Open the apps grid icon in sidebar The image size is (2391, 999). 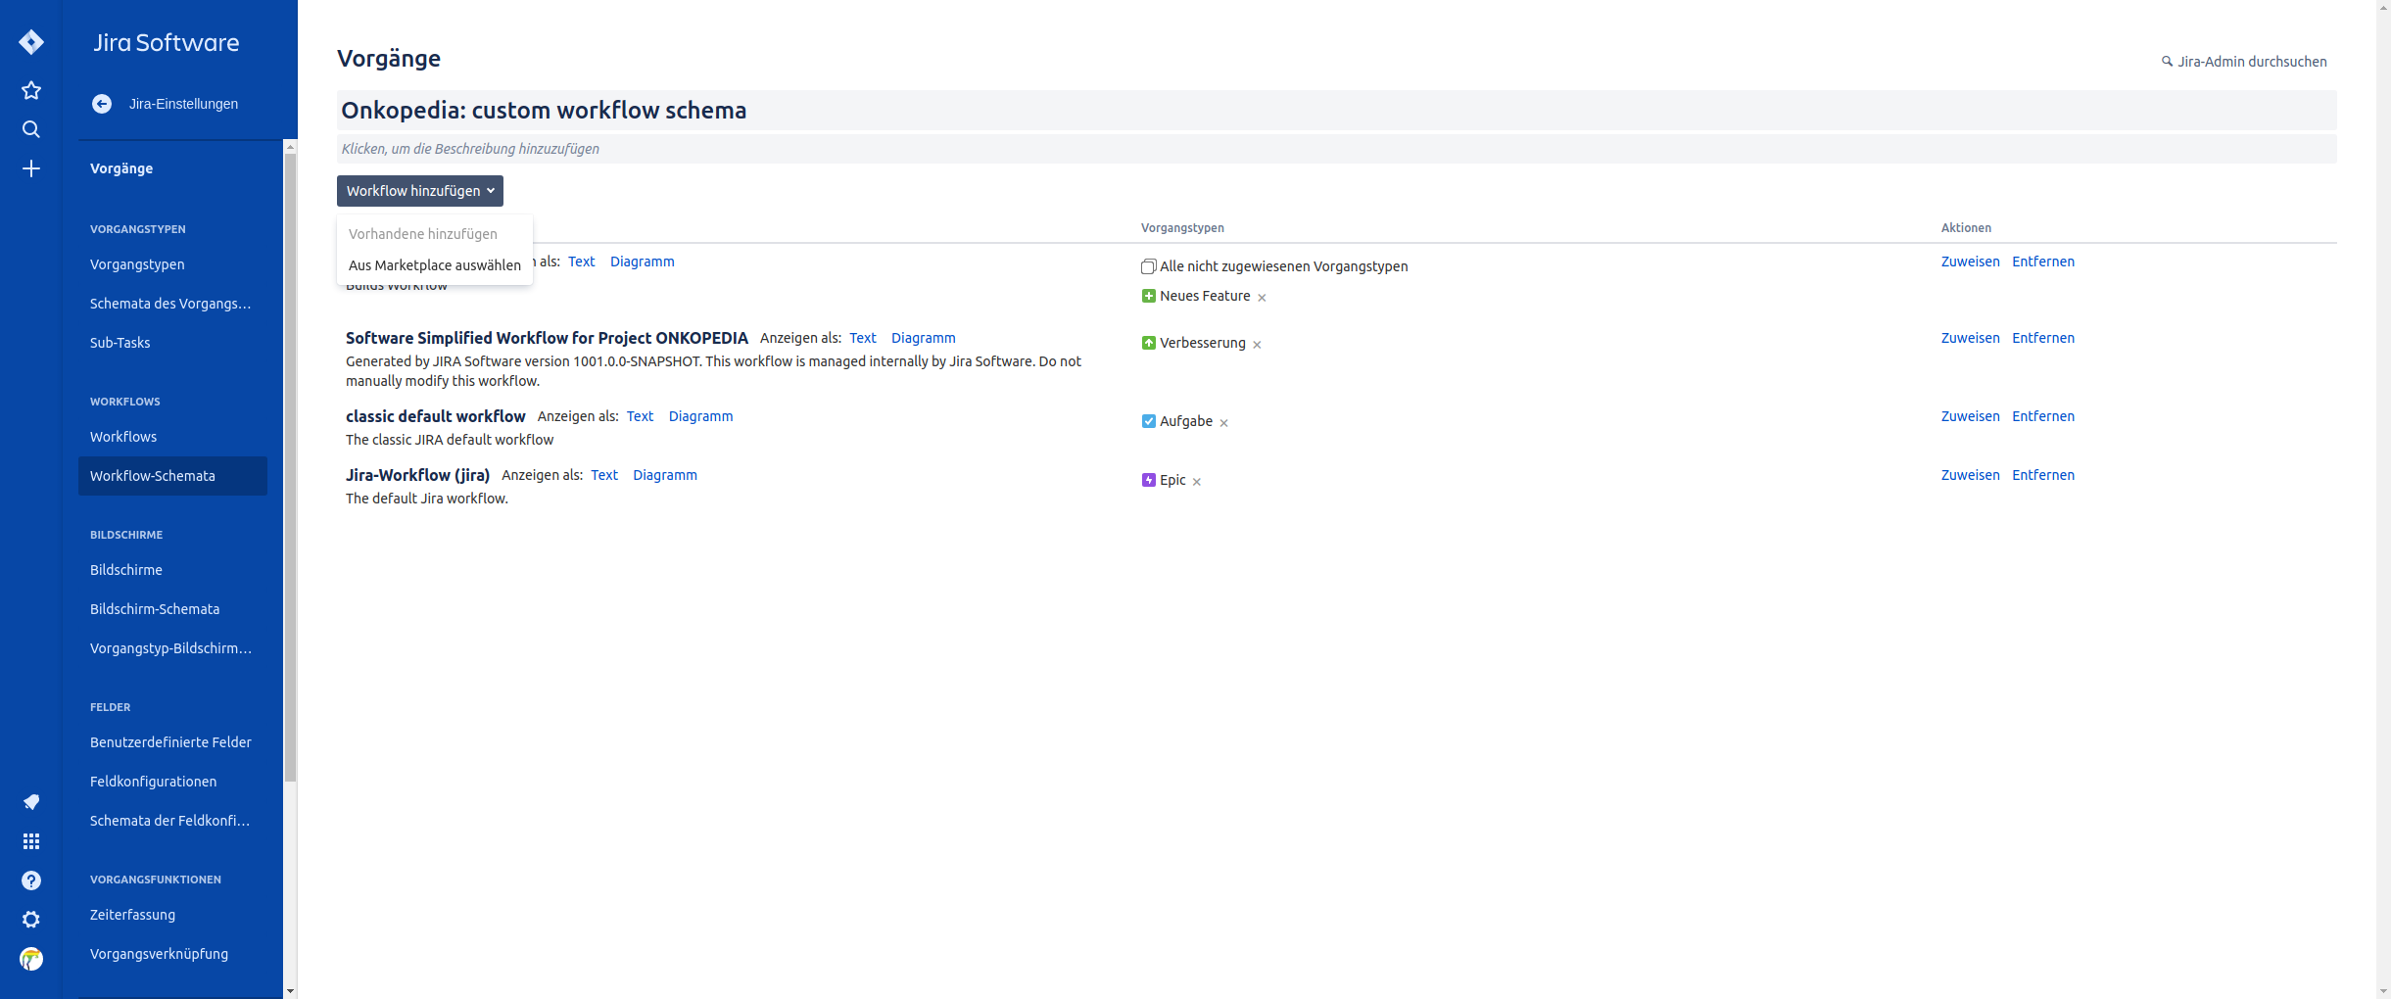click(31, 840)
